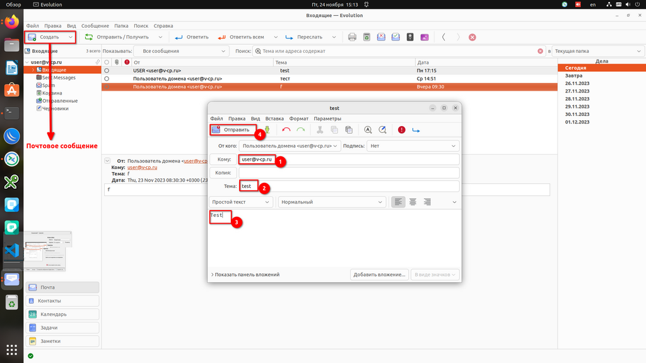Viewport: 646px width, 363px height.
Task: Open the Простой текст format dropdown
Action: (241, 202)
